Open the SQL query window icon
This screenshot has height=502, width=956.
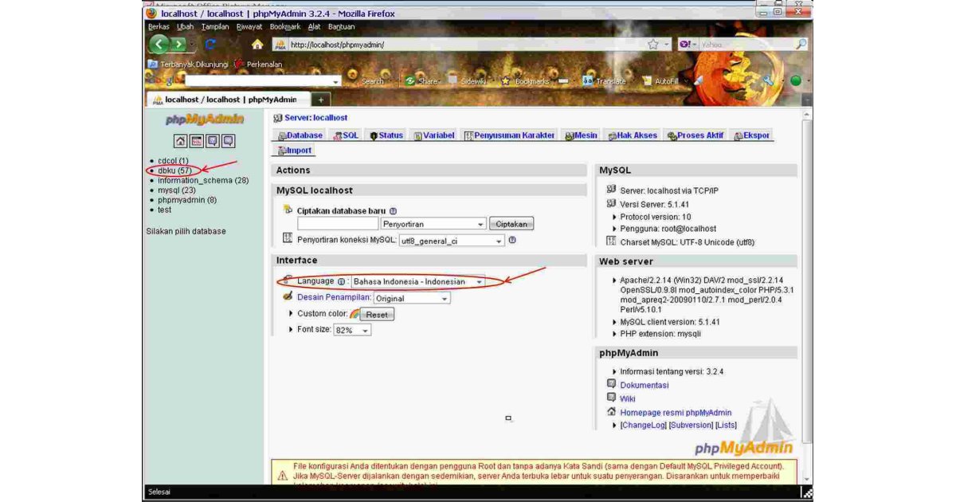point(197,141)
